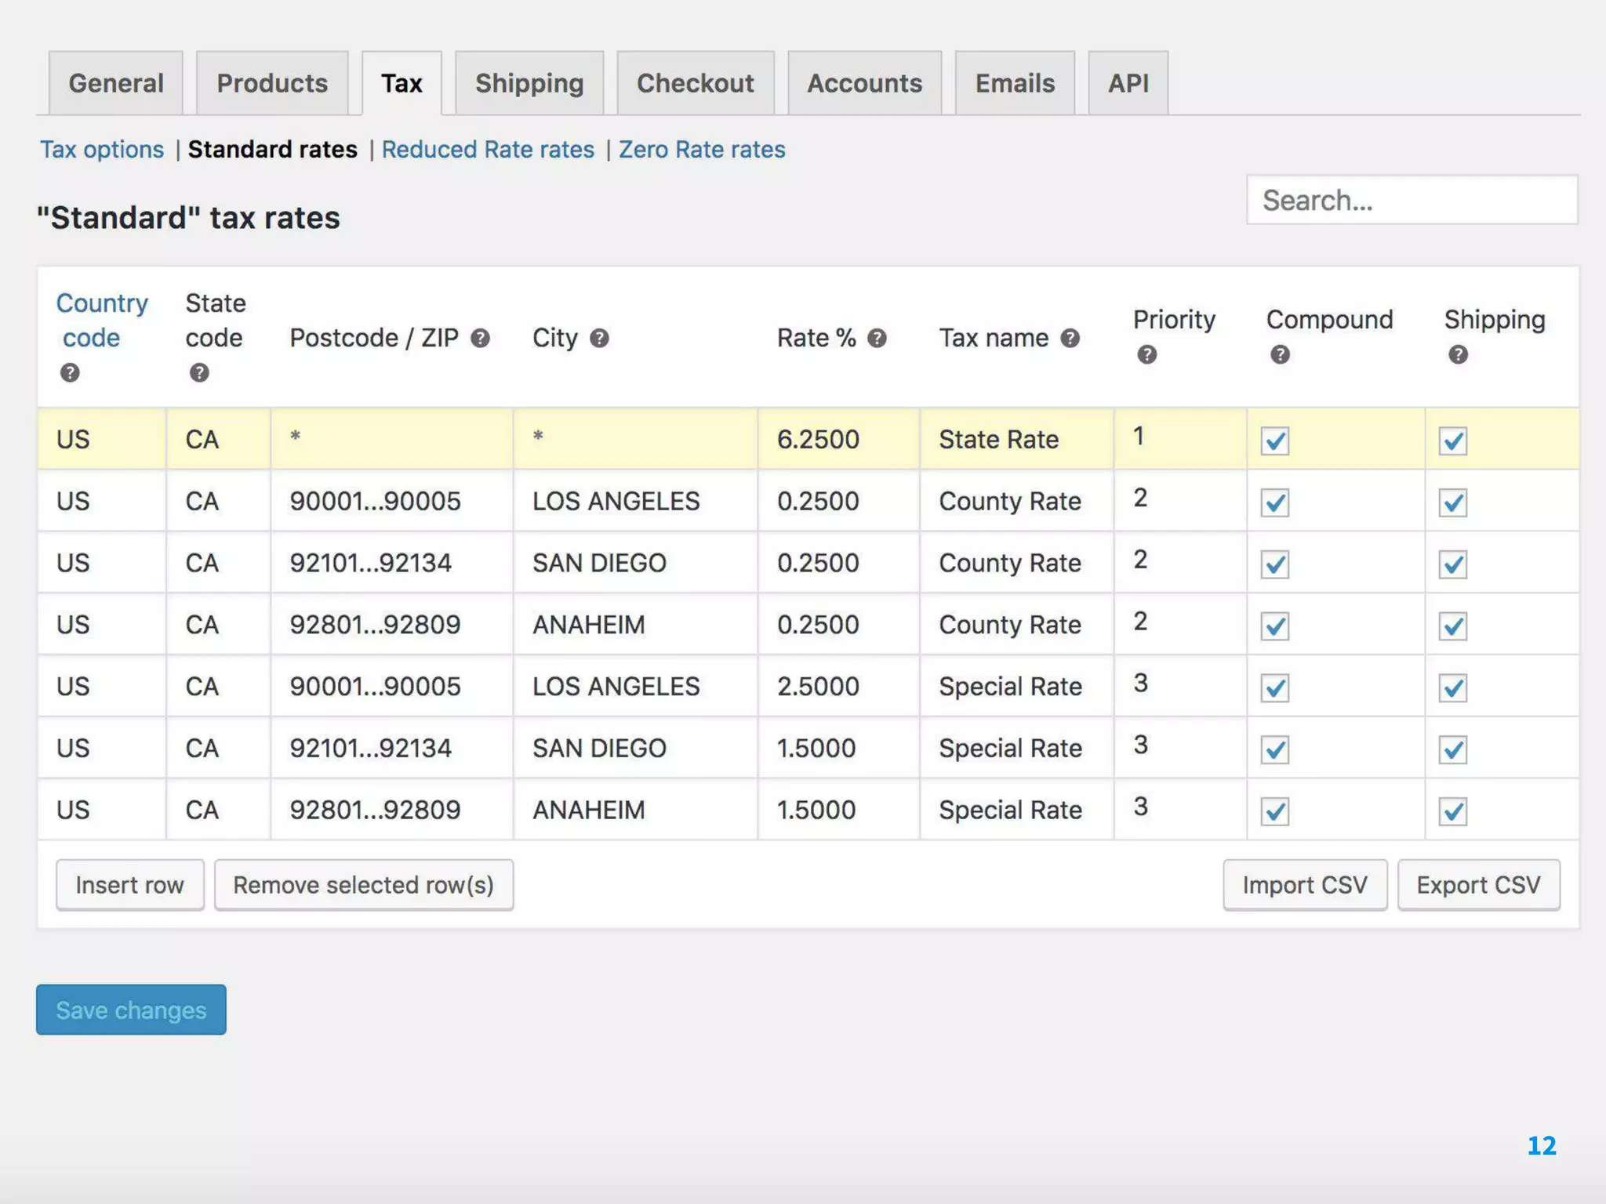
Task: Toggle Shipping checkbox for San Diego County Rate
Action: click(1452, 564)
